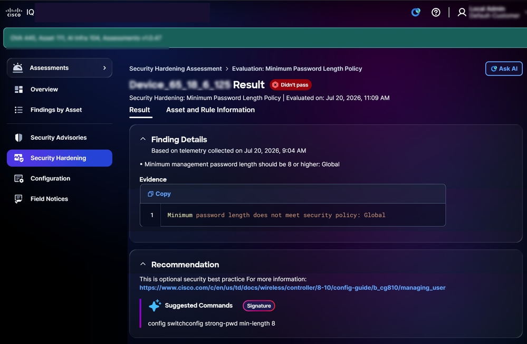Open Findings by Asset page
Screen dimensions: 527x344
[x=60, y=110]
